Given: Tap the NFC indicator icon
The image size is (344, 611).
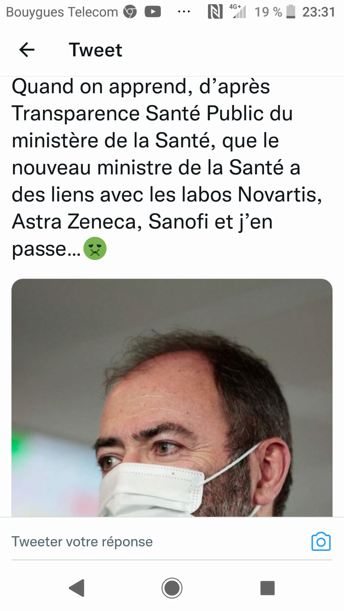Looking at the screenshot, I should click(215, 12).
